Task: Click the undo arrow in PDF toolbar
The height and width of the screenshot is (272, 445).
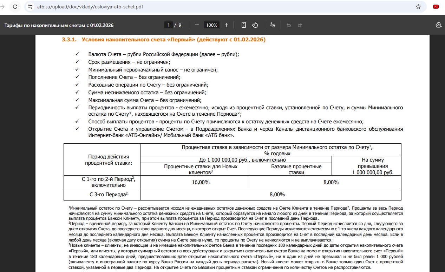Action: tap(289, 25)
